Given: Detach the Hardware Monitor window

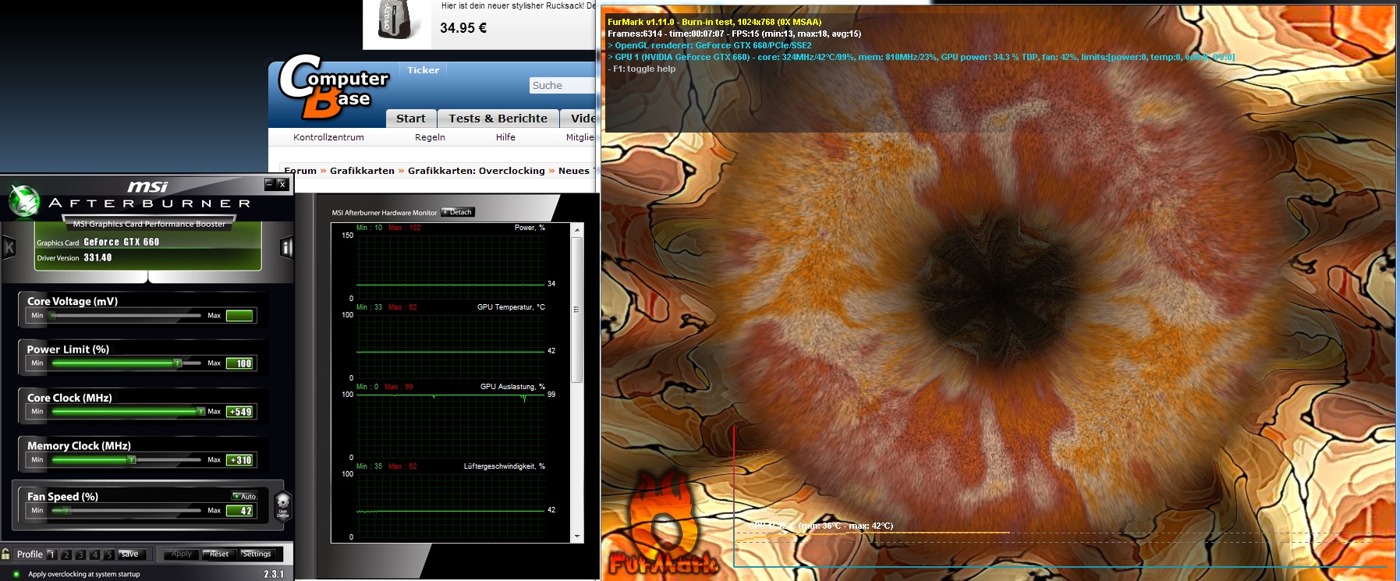Looking at the screenshot, I should (458, 212).
